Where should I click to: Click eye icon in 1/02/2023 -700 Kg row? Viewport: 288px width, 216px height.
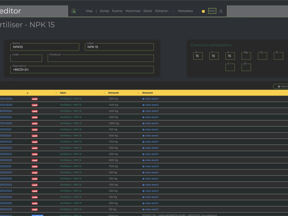coord(143,166)
